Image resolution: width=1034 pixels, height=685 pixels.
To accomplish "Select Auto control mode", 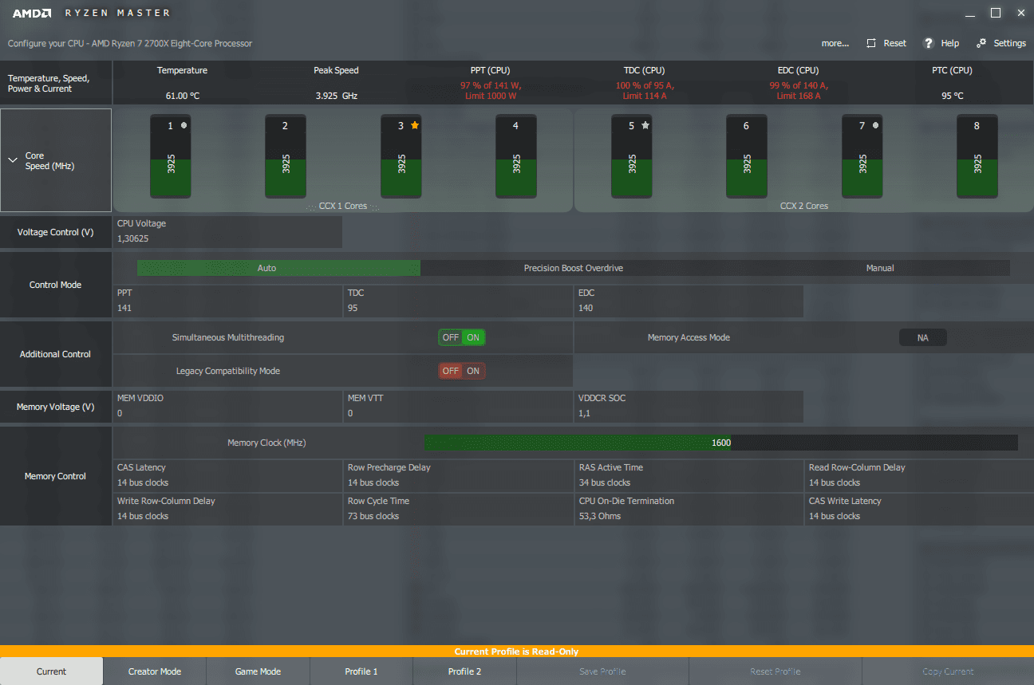I will point(278,268).
